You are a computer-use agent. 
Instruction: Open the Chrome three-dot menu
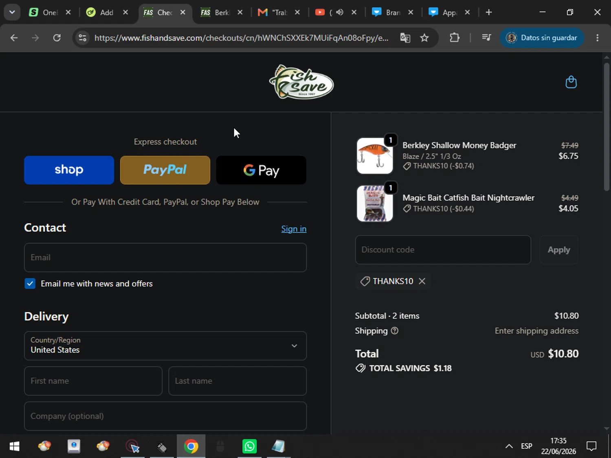pyautogui.click(x=598, y=38)
